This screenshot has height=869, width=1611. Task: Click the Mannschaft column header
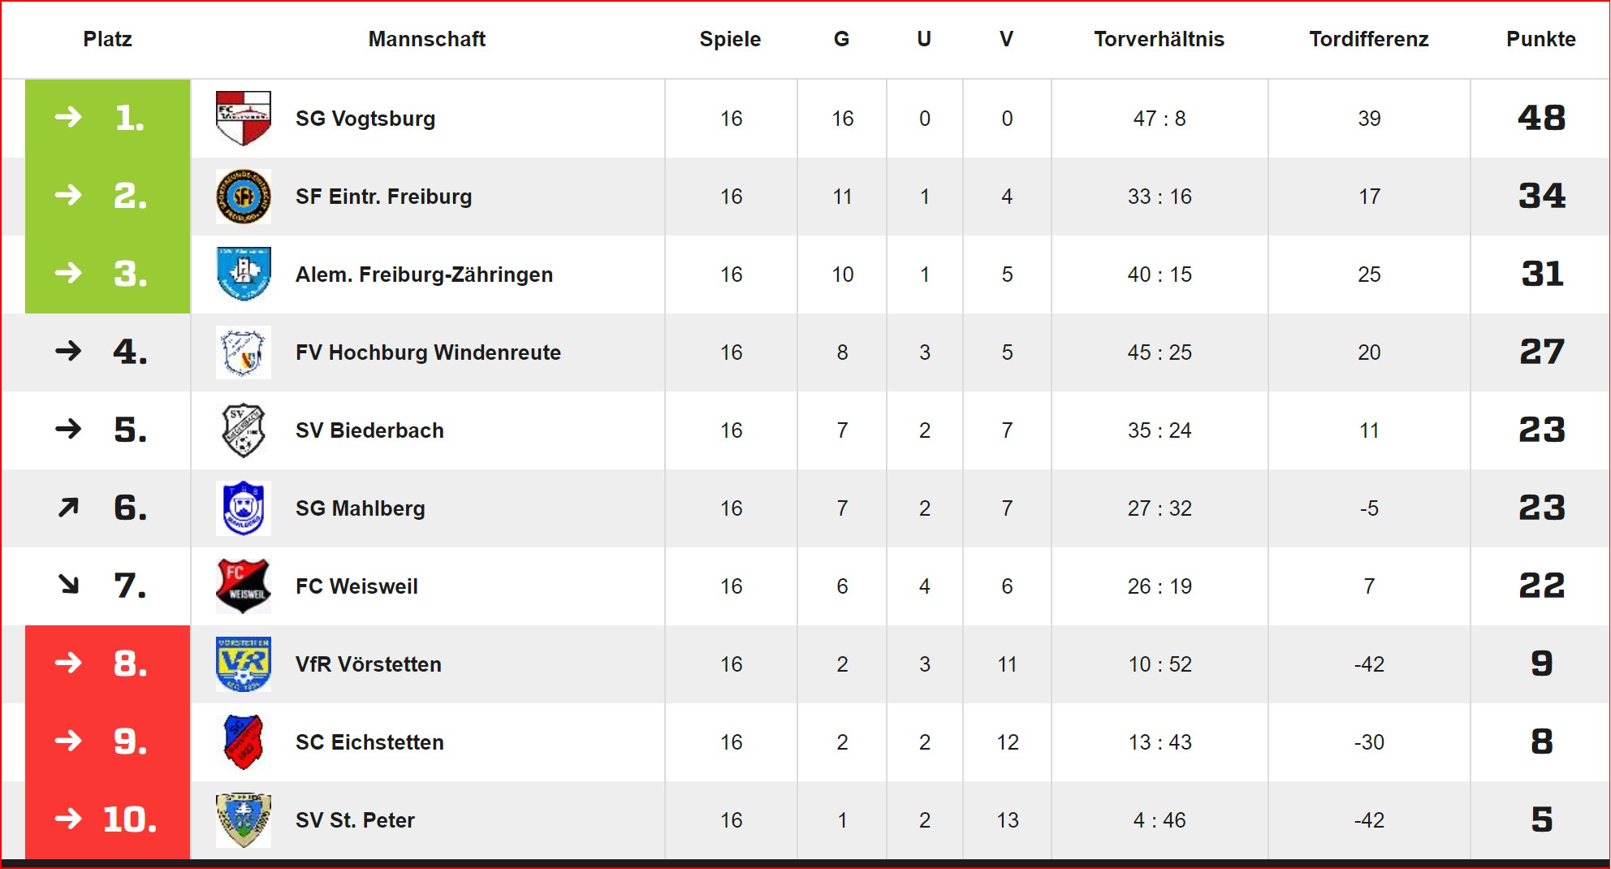click(x=427, y=39)
